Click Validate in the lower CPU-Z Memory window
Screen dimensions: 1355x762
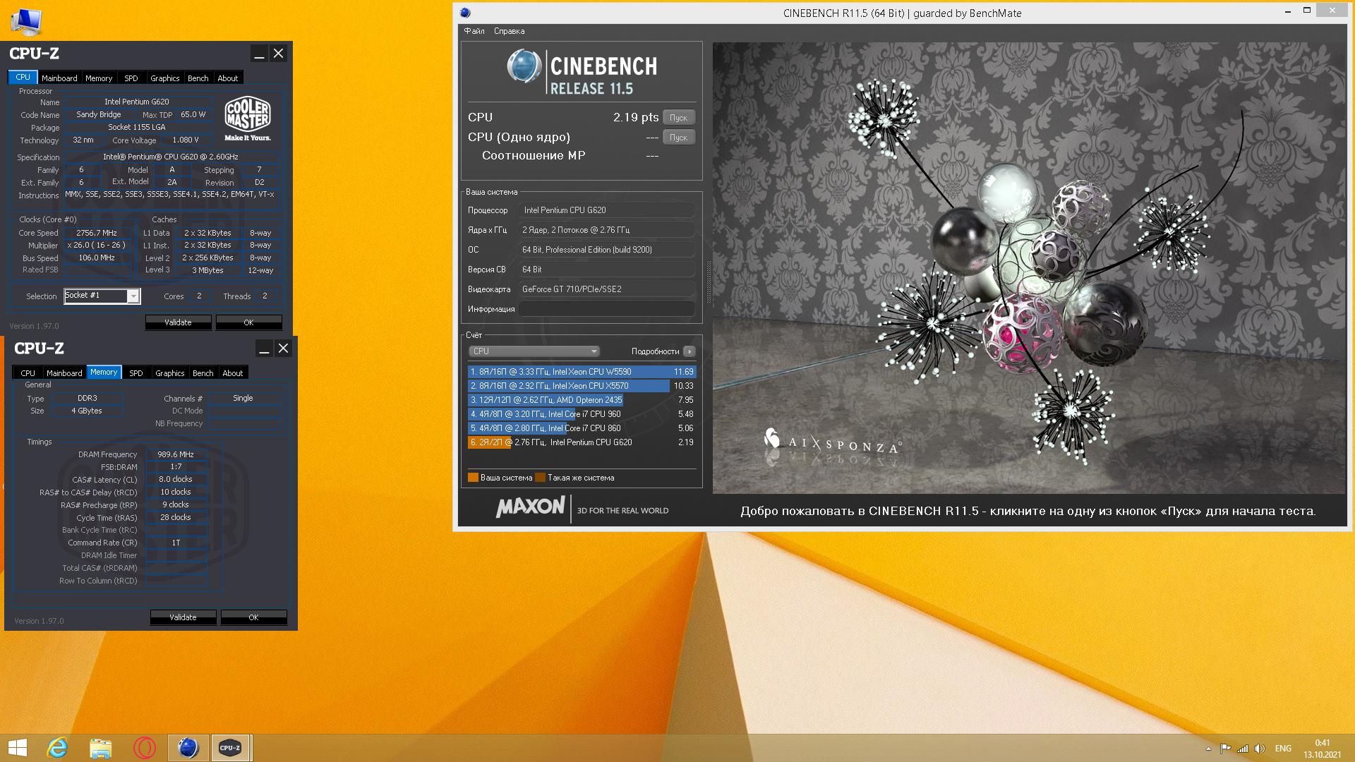point(183,617)
